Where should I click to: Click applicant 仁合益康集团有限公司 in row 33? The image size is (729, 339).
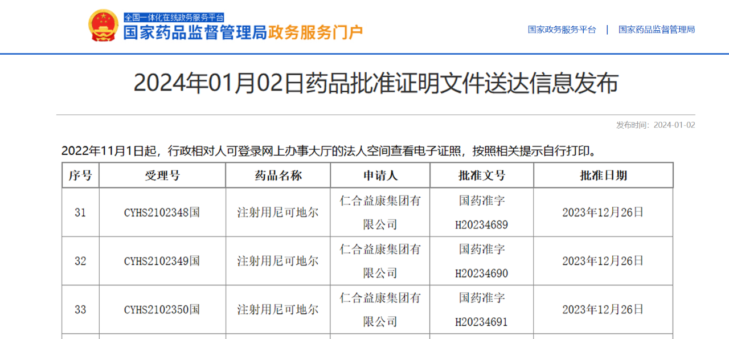(380, 310)
